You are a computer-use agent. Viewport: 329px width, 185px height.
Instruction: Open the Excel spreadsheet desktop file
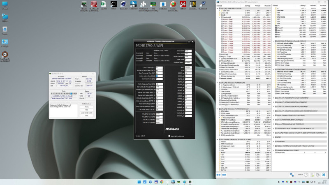tap(104, 4)
